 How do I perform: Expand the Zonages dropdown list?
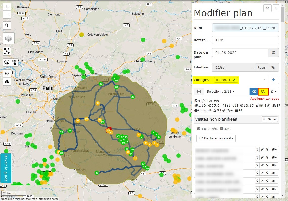point(265,80)
